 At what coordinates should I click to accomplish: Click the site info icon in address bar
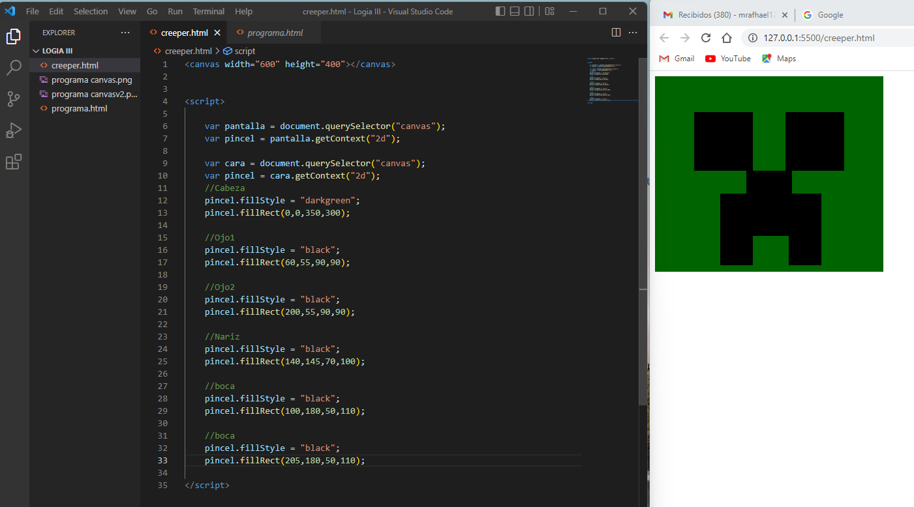752,38
